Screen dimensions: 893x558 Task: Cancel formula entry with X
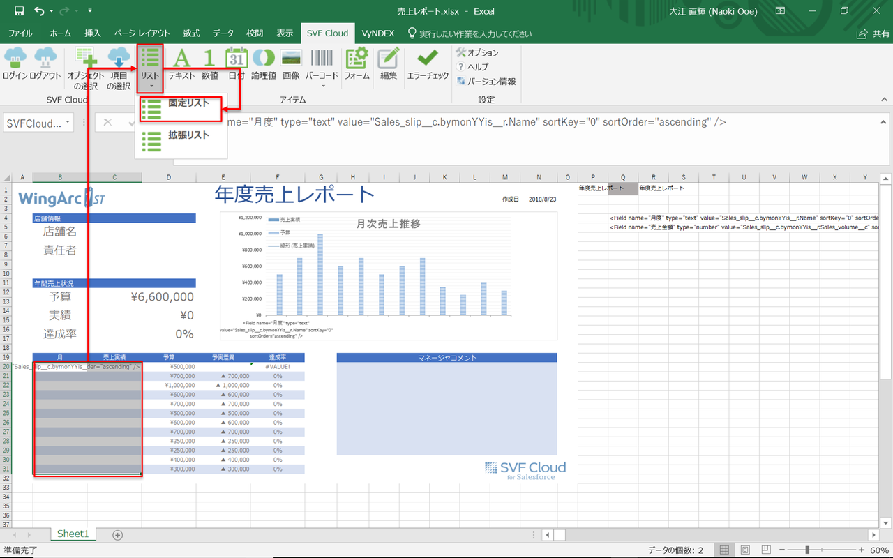[107, 123]
